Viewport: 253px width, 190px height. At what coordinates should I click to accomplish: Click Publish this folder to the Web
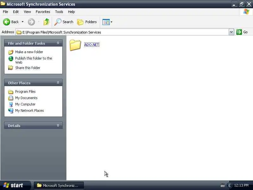point(34,60)
